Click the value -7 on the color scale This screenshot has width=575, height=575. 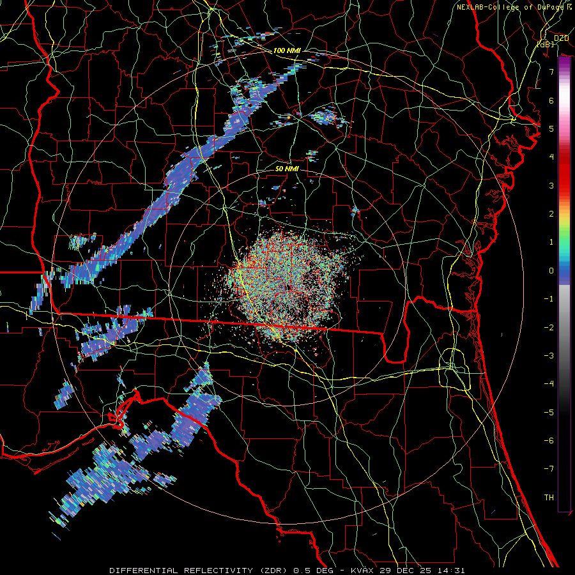click(x=549, y=469)
